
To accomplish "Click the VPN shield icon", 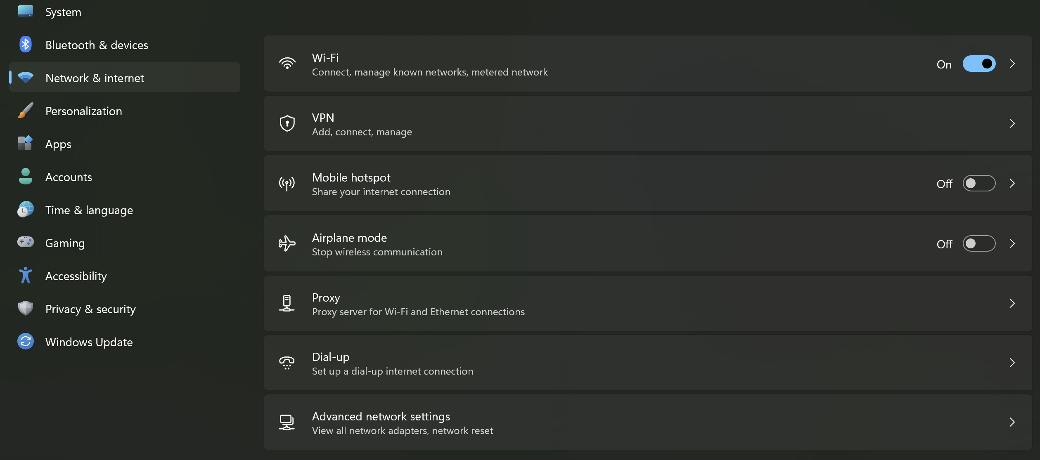I will click(287, 123).
